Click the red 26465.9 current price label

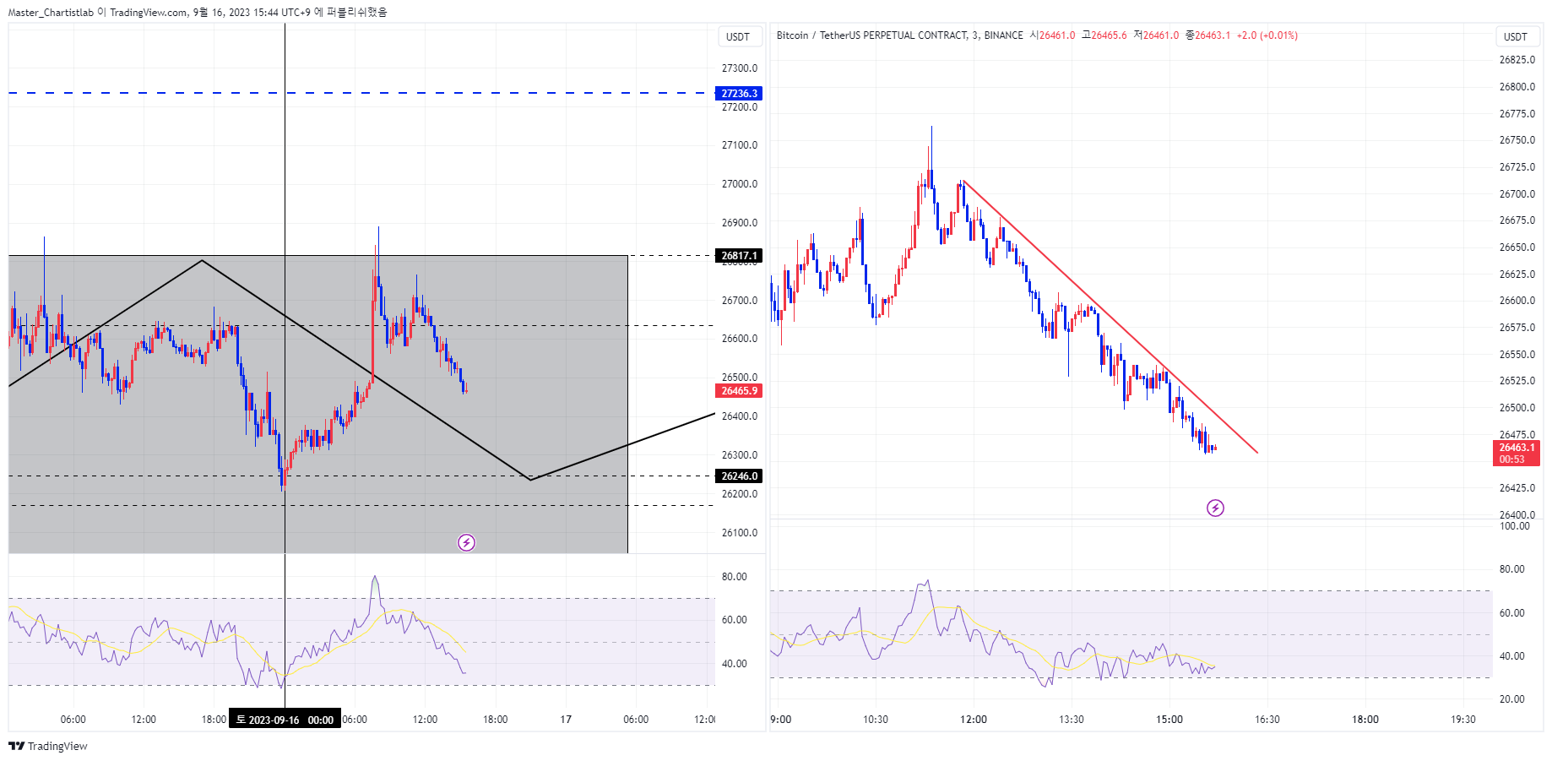739,390
